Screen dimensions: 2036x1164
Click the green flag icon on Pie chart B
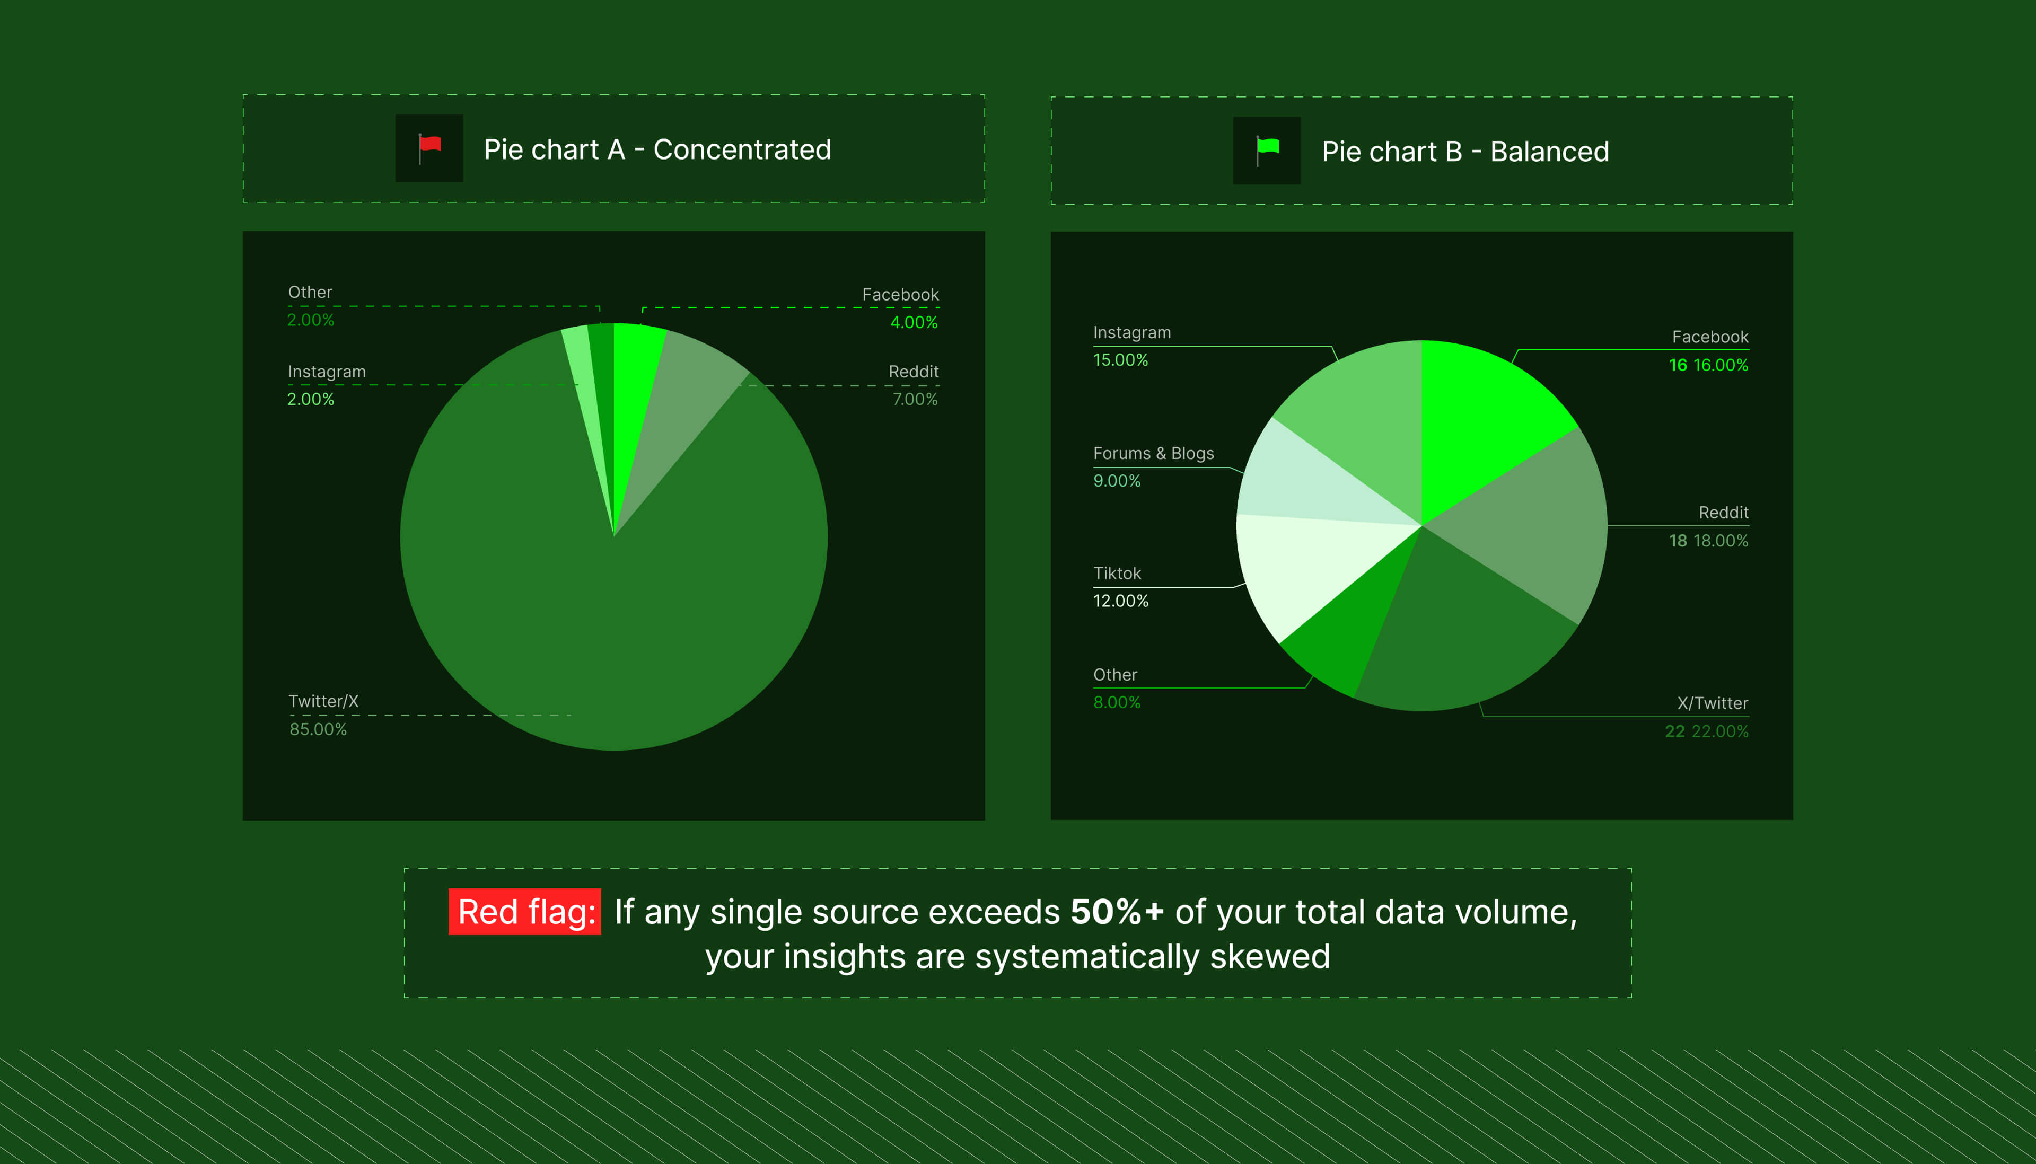pyautogui.click(x=1267, y=151)
